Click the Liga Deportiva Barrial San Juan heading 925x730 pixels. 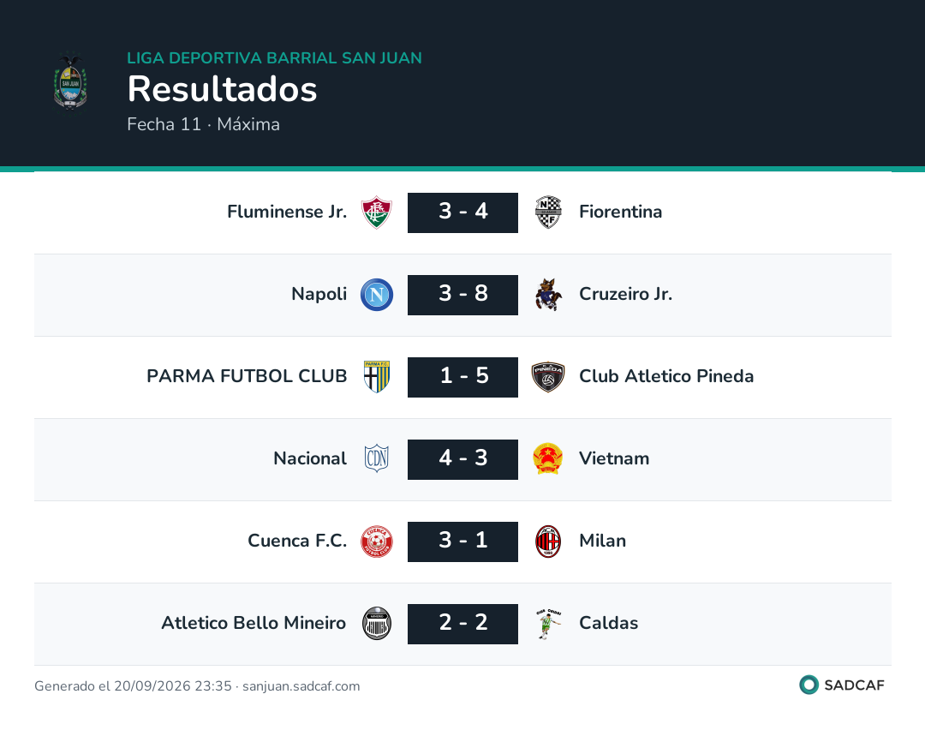click(274, 57)
